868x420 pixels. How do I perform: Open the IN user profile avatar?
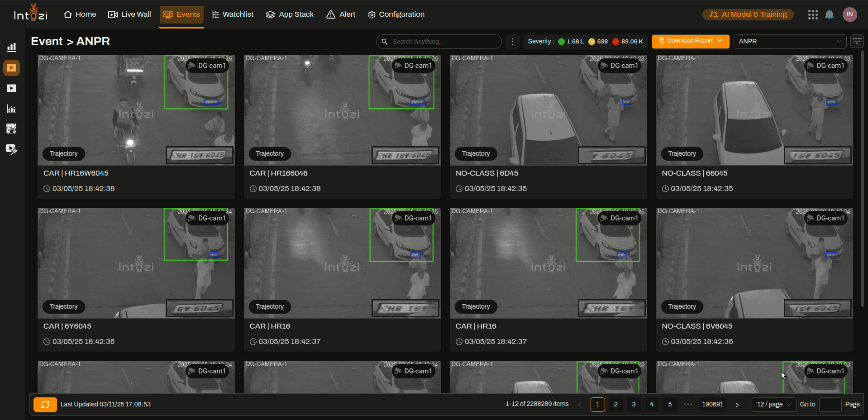click(x=849, y=14)
